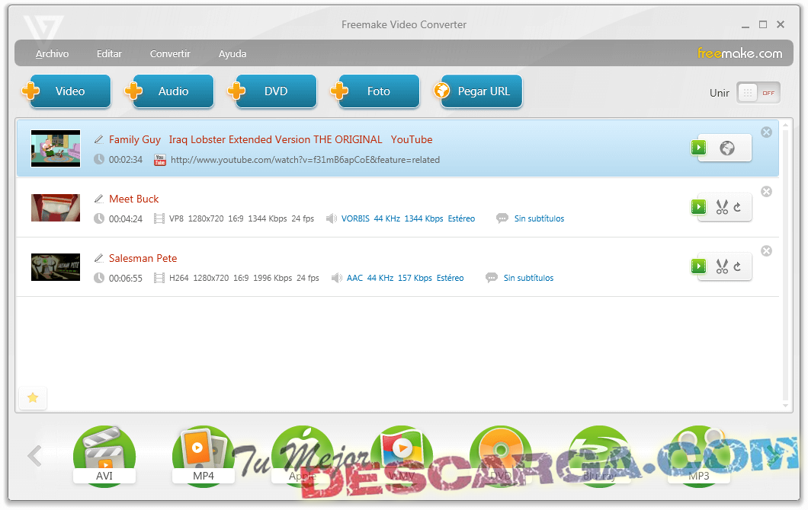Convert to DVD format

coord(500,455)
